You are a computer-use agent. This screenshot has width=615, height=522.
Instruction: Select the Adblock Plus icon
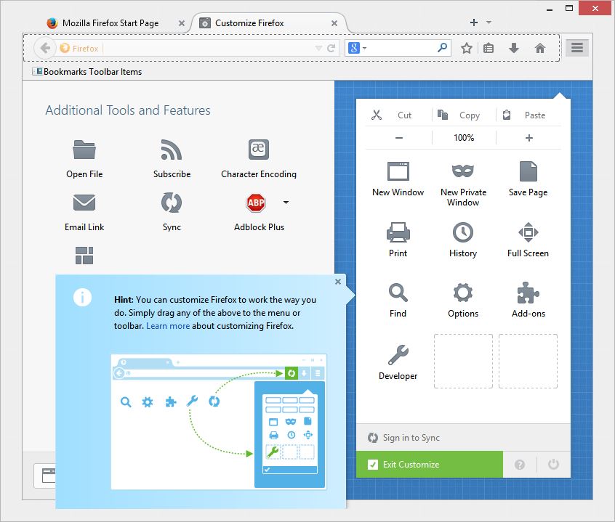[x=256, y=203]
